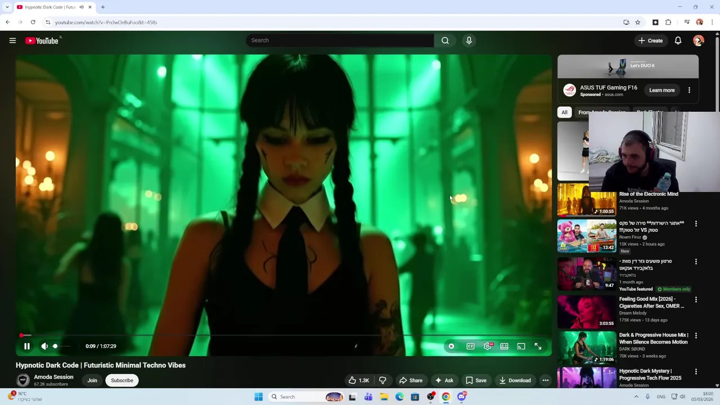
Task: Open Amoda Session channel avatar
Action: [x=23, y=380]
